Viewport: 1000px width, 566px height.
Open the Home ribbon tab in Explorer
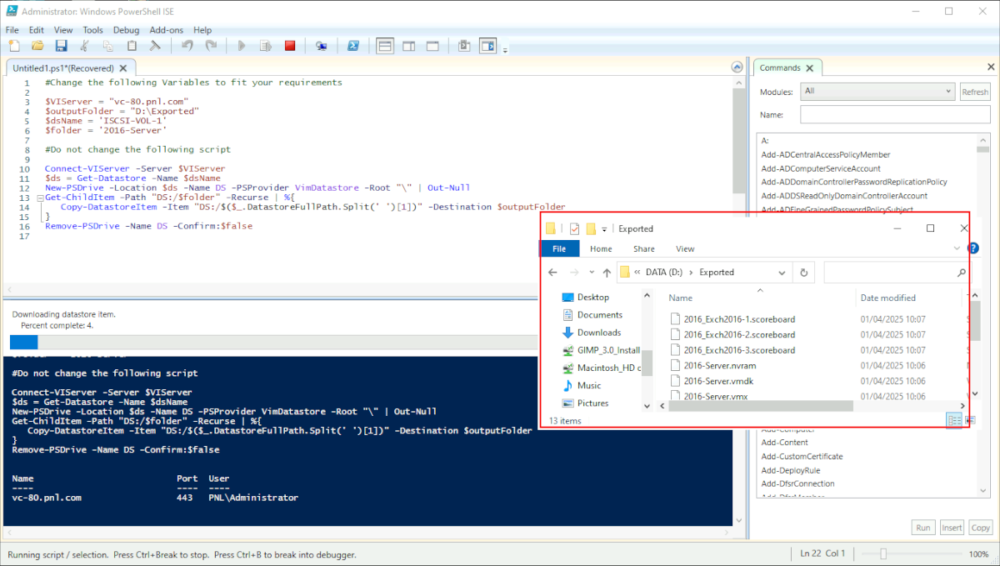tap(601, 248)
